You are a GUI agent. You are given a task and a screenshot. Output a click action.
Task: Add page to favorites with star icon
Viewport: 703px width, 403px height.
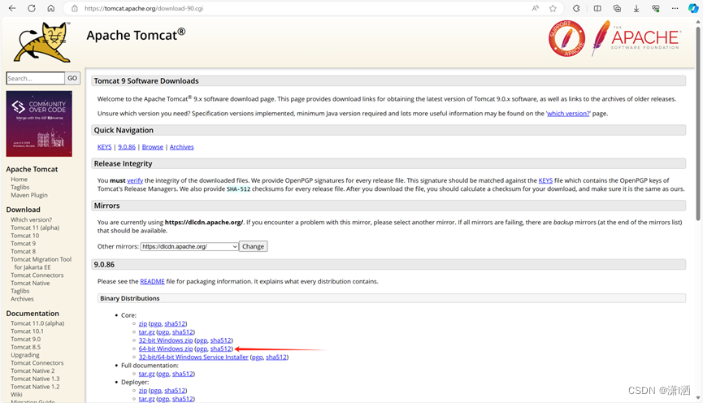553,8
